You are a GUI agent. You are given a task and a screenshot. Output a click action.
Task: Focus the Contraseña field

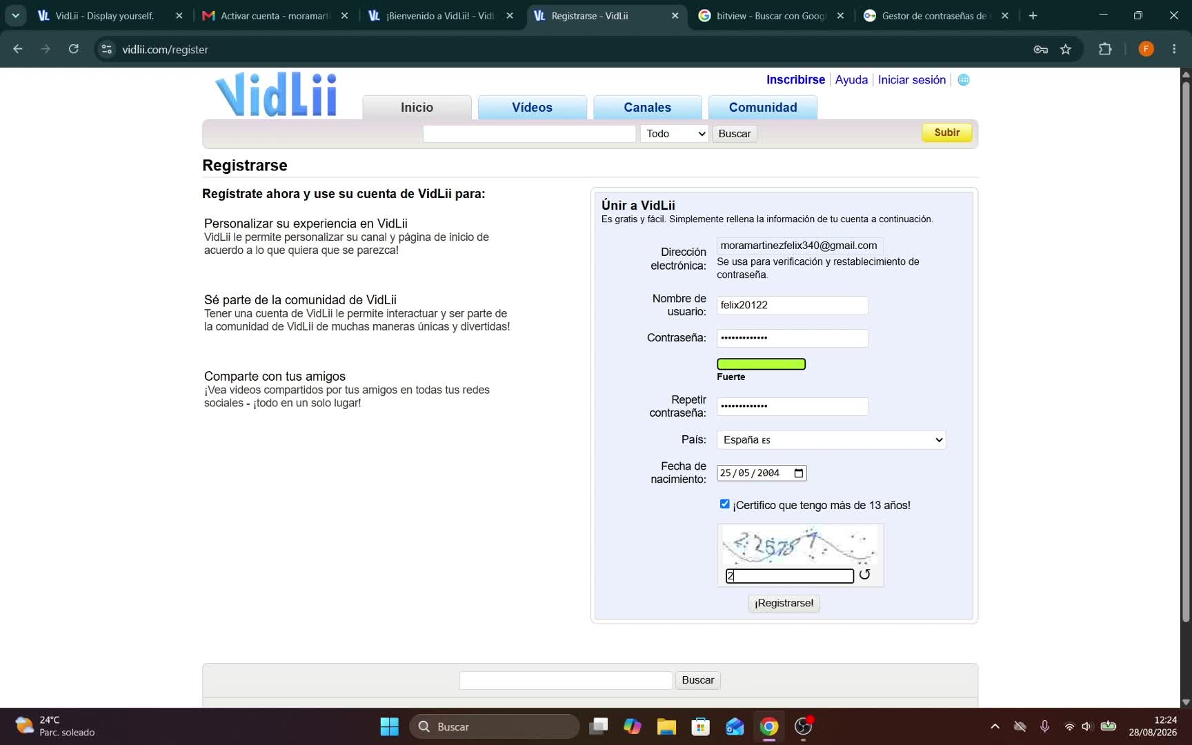tap(792, 338)
